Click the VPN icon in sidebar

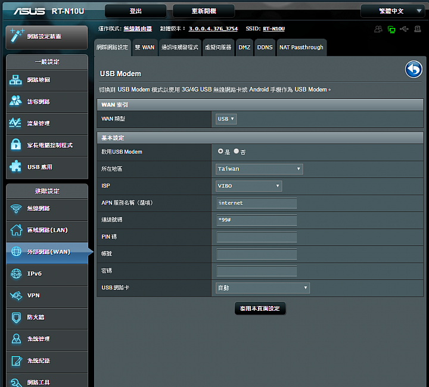click(x=16, y=295)
